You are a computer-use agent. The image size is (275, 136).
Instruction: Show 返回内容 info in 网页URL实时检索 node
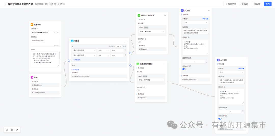[146, 39]
